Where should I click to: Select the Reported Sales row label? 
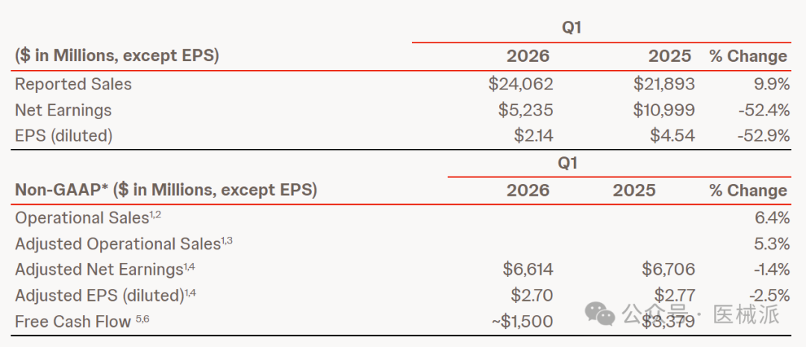click(73, 84)
